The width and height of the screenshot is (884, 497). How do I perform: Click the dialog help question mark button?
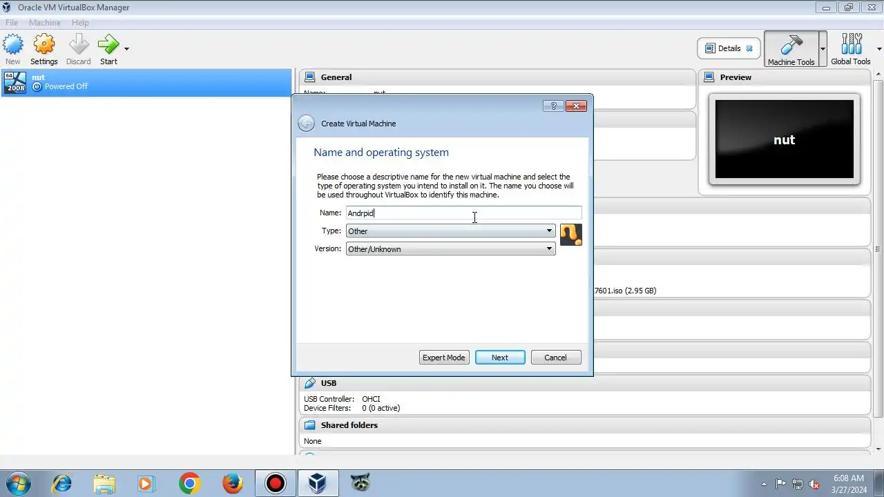tap(553, 106)
